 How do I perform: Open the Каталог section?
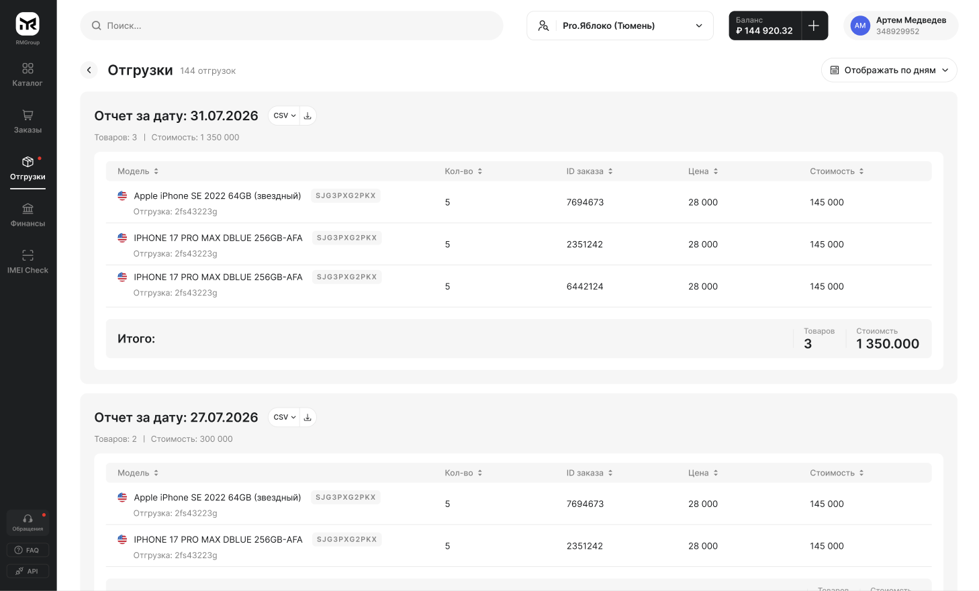[x=28, y=75]
